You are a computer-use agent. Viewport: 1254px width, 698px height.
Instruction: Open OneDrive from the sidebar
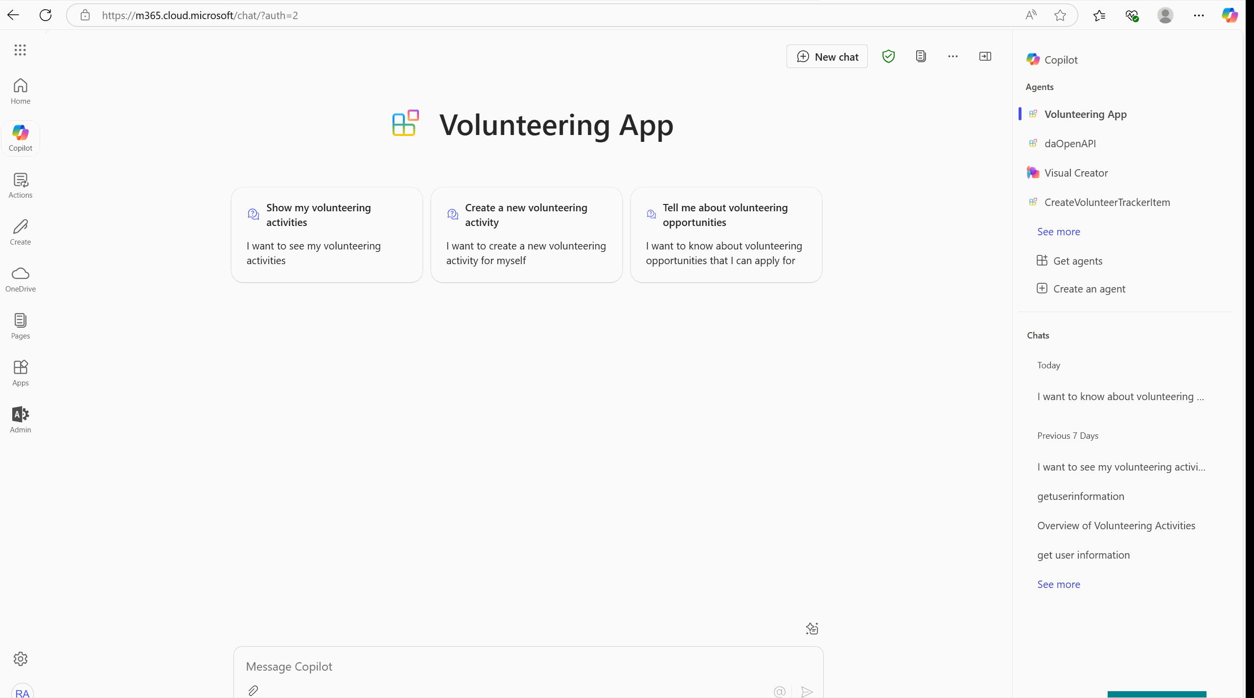pos(21,279)
